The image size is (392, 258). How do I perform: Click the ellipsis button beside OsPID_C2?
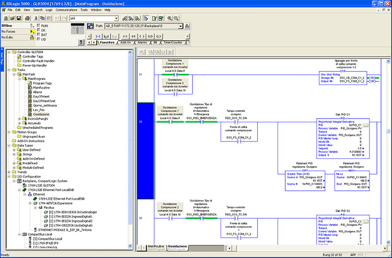pyautogui.click(x=365, y=222)
